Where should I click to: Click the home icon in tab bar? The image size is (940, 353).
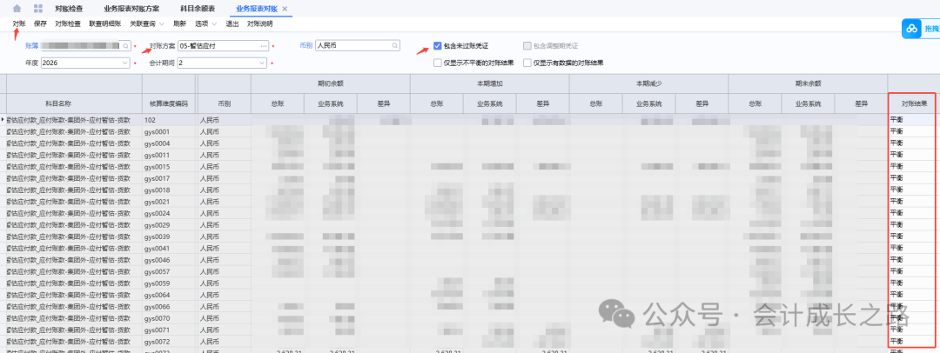point(17,8)
